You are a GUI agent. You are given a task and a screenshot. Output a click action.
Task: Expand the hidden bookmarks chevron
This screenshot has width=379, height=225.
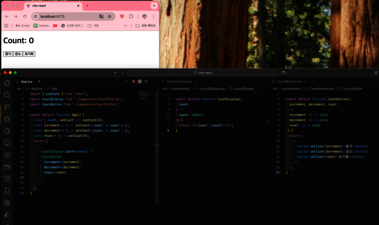click(125, 26)
